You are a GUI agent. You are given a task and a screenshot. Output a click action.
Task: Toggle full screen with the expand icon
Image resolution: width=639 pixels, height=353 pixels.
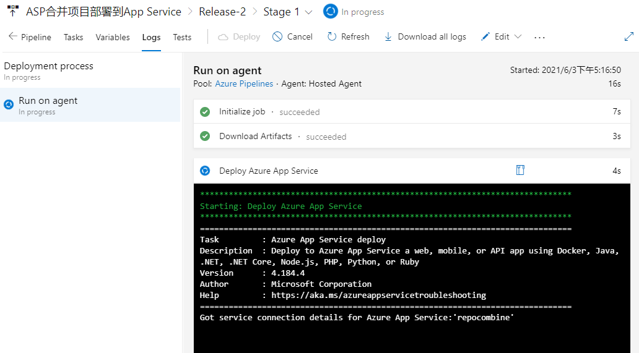click(629, 36)
